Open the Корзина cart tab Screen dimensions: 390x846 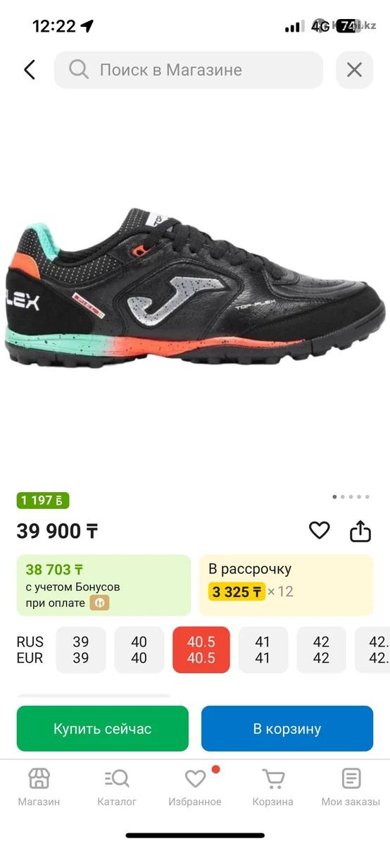[273, 787]
